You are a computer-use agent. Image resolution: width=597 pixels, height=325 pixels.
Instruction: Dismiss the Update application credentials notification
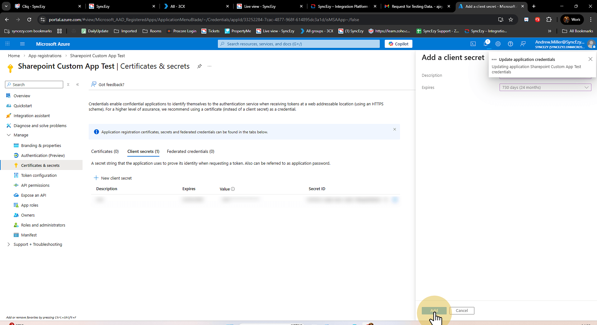590,59
